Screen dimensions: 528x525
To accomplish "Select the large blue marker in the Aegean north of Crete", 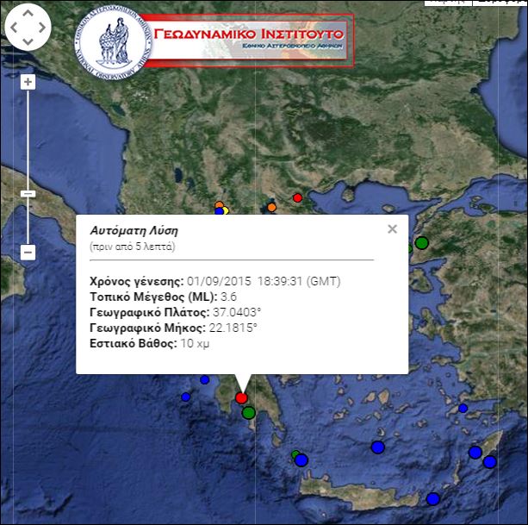I will pos(378,447).
